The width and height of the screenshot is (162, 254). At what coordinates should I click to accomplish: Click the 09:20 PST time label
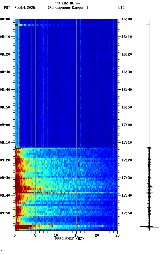point(5,161)
